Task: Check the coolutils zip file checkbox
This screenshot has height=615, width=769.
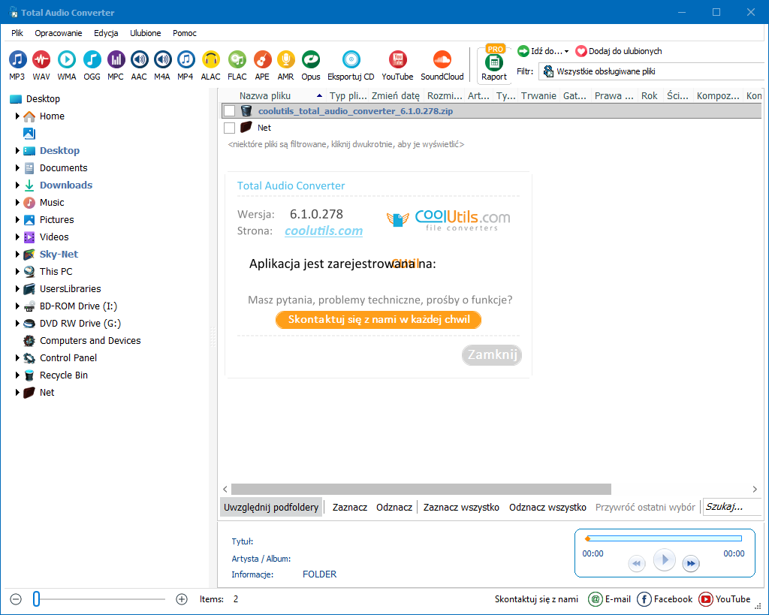Action: pyautogui.click(x=230, y=111)
